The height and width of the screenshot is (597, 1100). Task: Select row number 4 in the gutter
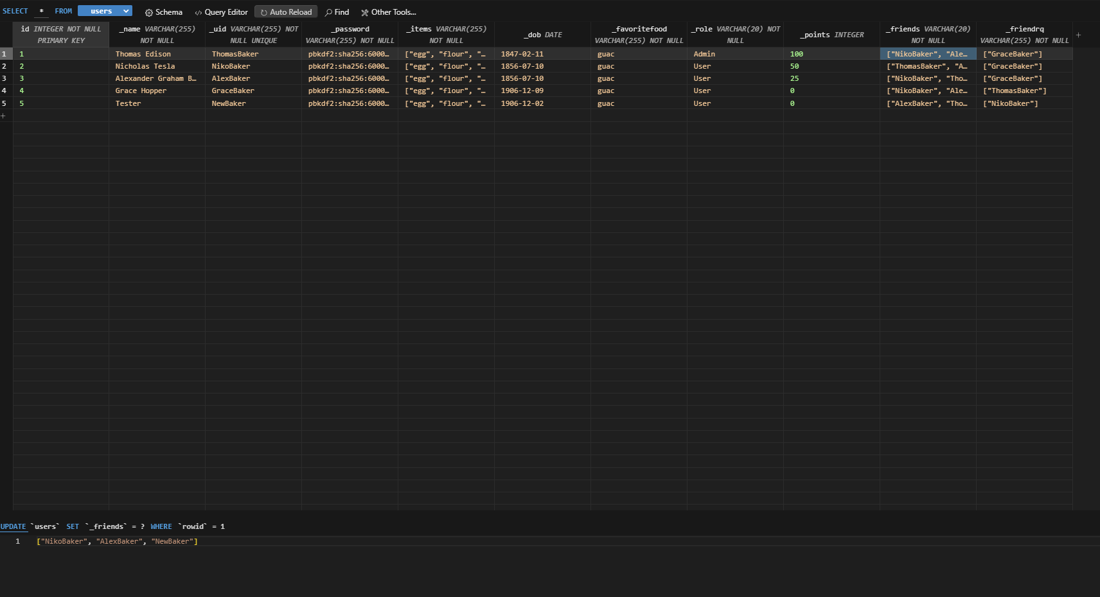tap(5, 91)
